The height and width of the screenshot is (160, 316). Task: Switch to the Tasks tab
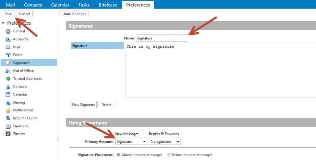(84, 5)
